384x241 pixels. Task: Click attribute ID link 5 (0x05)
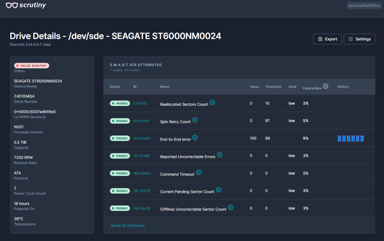[x=140, y=103]
